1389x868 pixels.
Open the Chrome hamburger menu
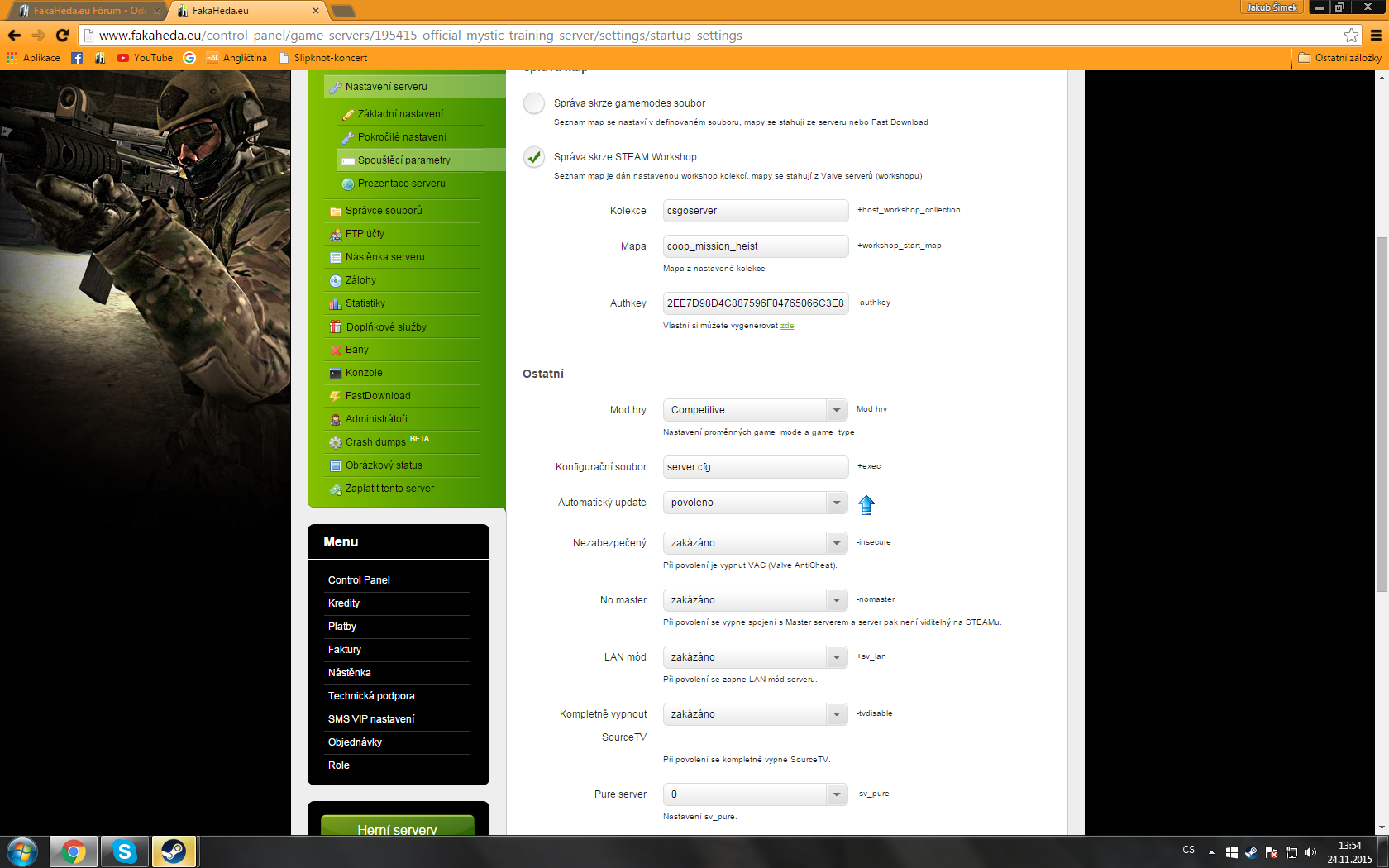click(1376, 35)
